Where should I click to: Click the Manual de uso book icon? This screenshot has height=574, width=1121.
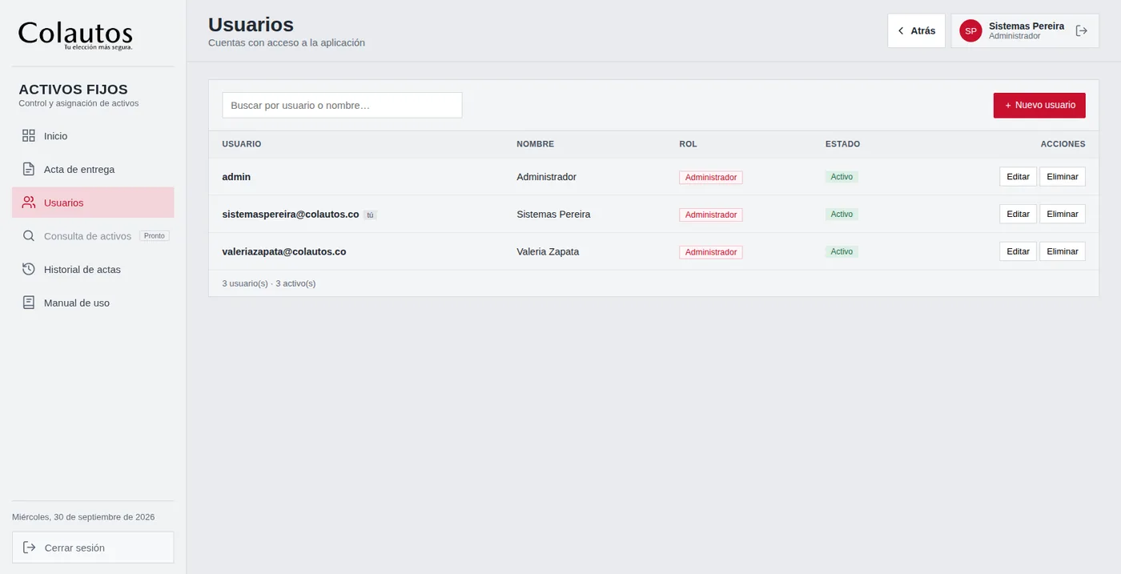point(29,303)
